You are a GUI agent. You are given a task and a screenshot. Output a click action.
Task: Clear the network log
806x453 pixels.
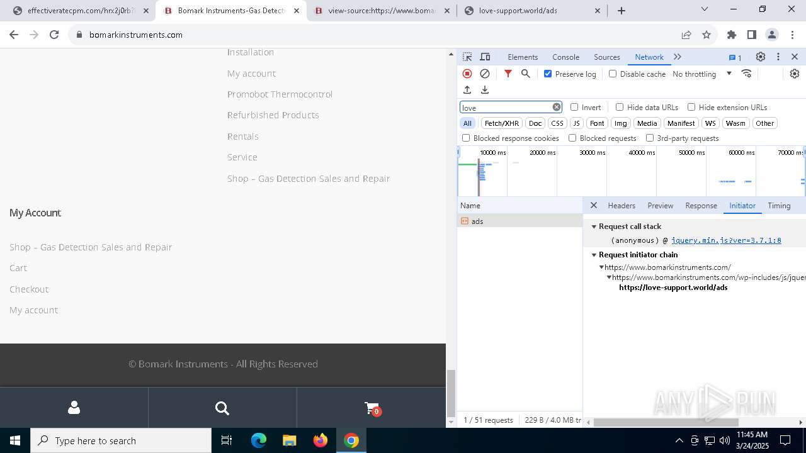(x=485, y=74)
